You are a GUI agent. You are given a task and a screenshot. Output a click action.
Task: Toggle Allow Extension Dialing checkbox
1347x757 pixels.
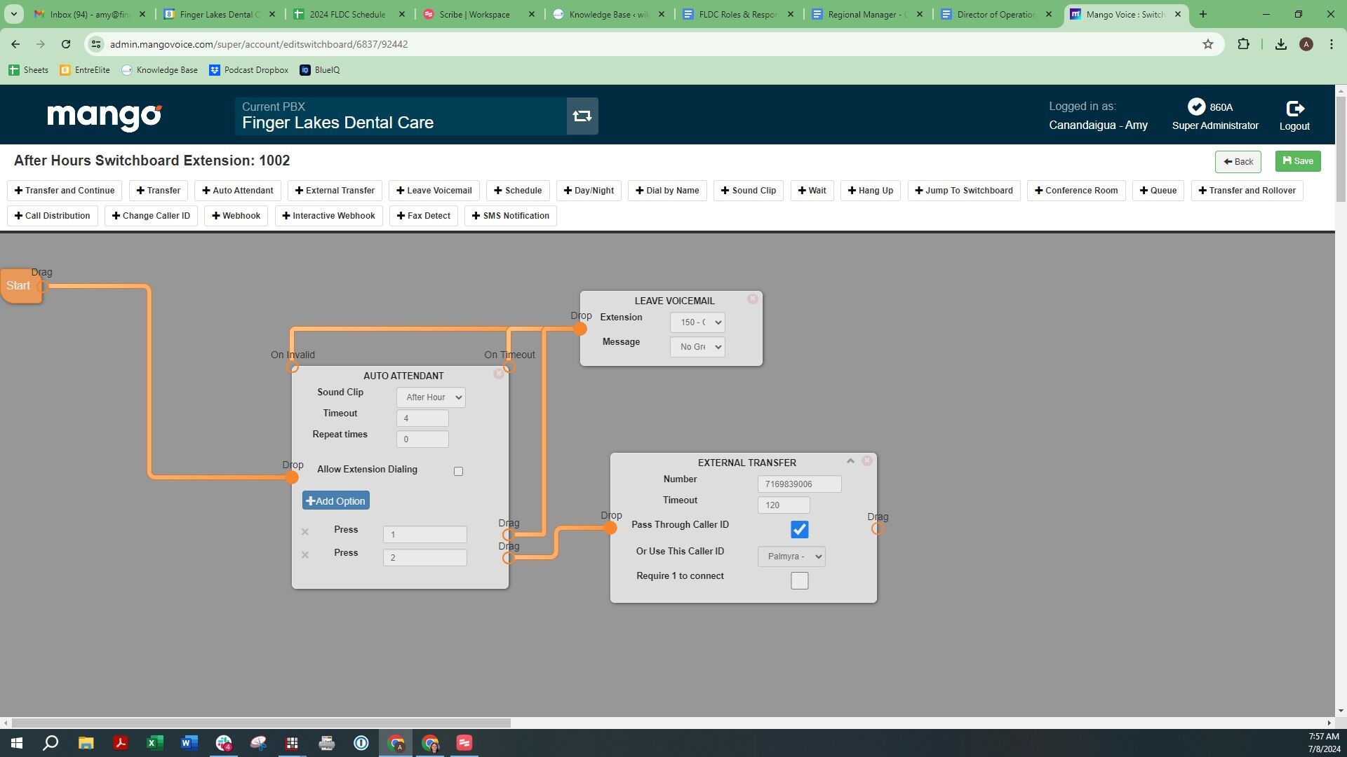[x=459, y=472]
